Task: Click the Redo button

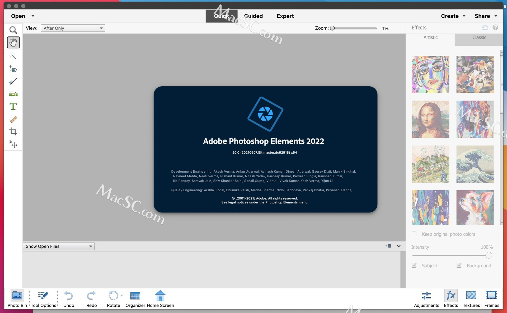Action: tap(92, 298)
